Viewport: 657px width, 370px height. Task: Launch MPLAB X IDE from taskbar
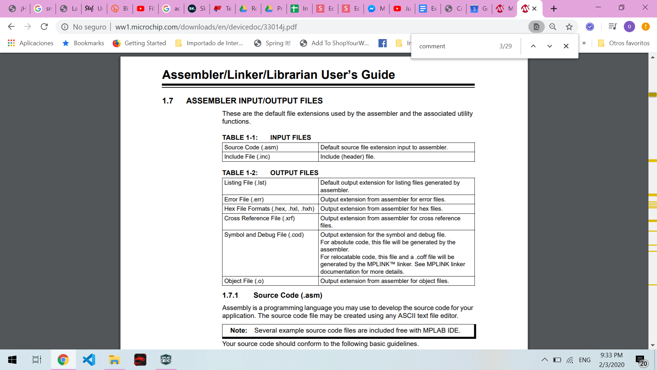pyautogui.click(x=166, y=360)
